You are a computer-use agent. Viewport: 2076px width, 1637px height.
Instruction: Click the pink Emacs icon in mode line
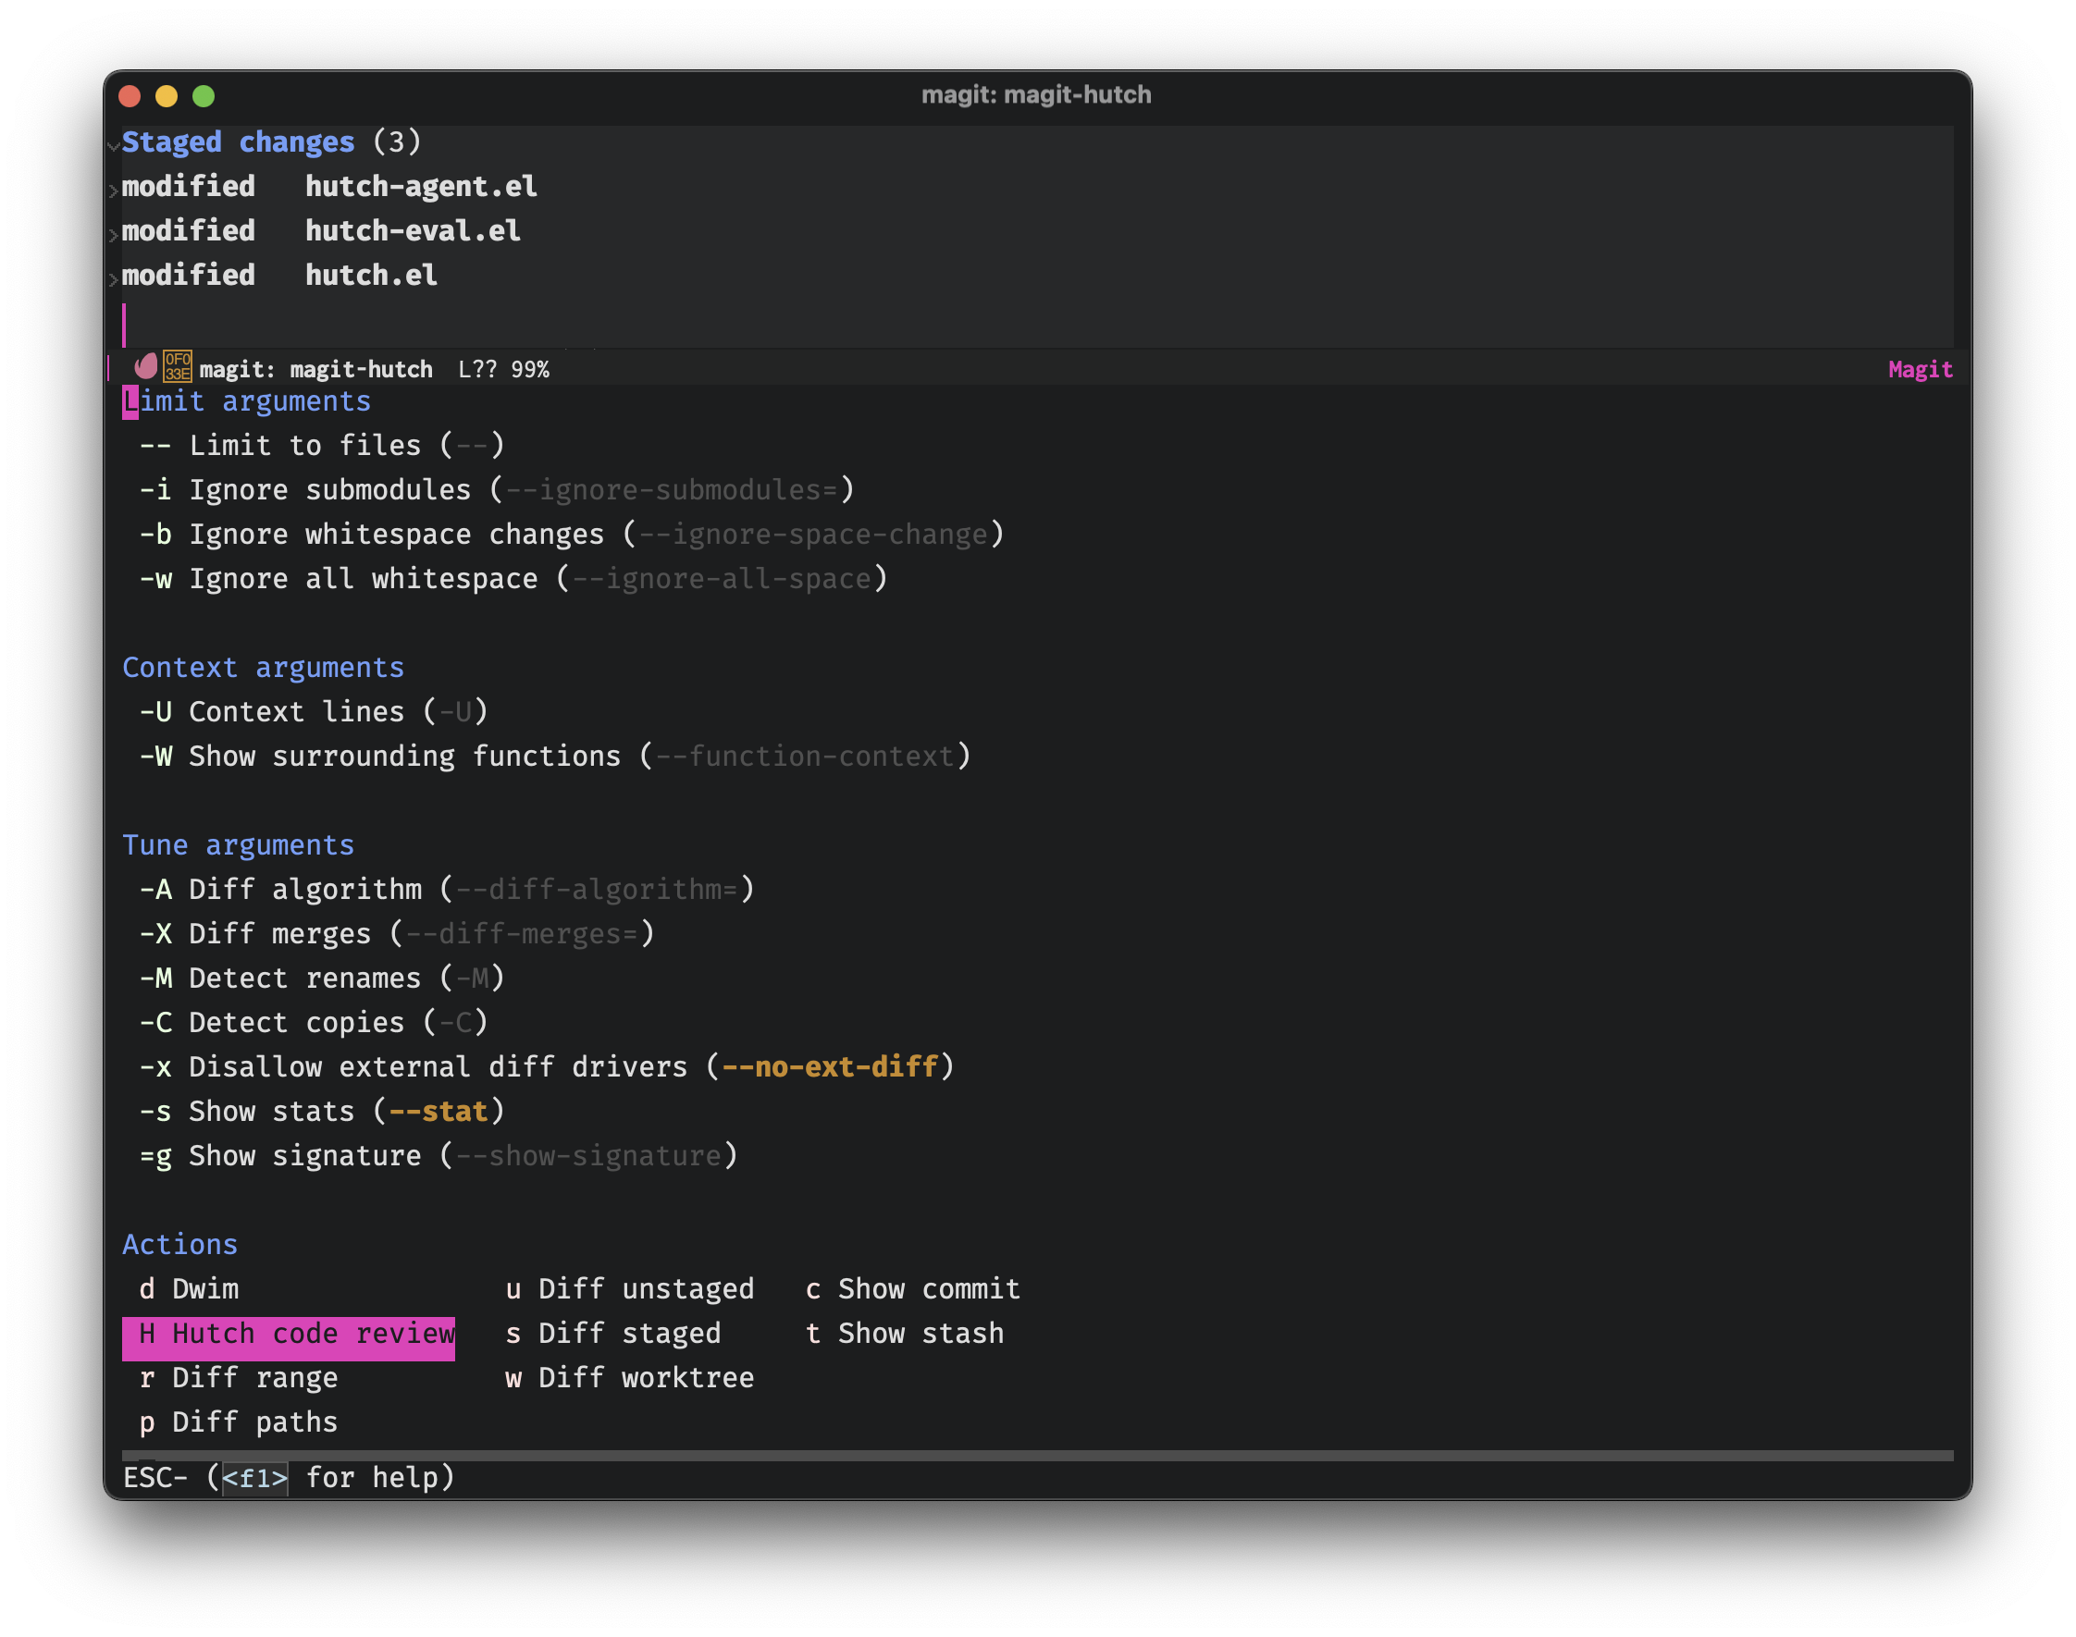tap(145, 368)
